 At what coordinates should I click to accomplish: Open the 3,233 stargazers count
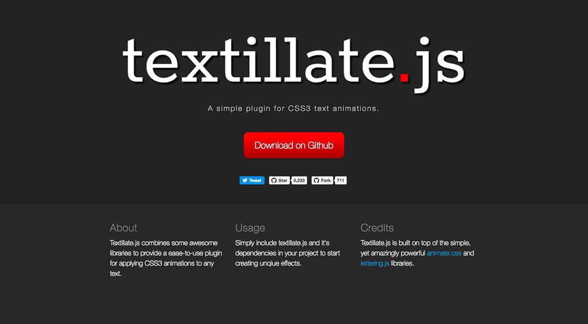point(299,180)
